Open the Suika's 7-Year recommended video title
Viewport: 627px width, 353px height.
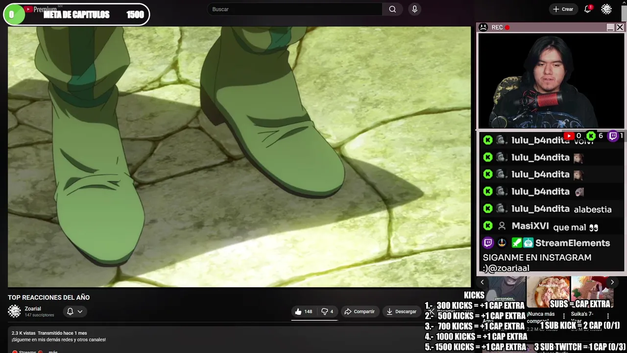point(582,317)
